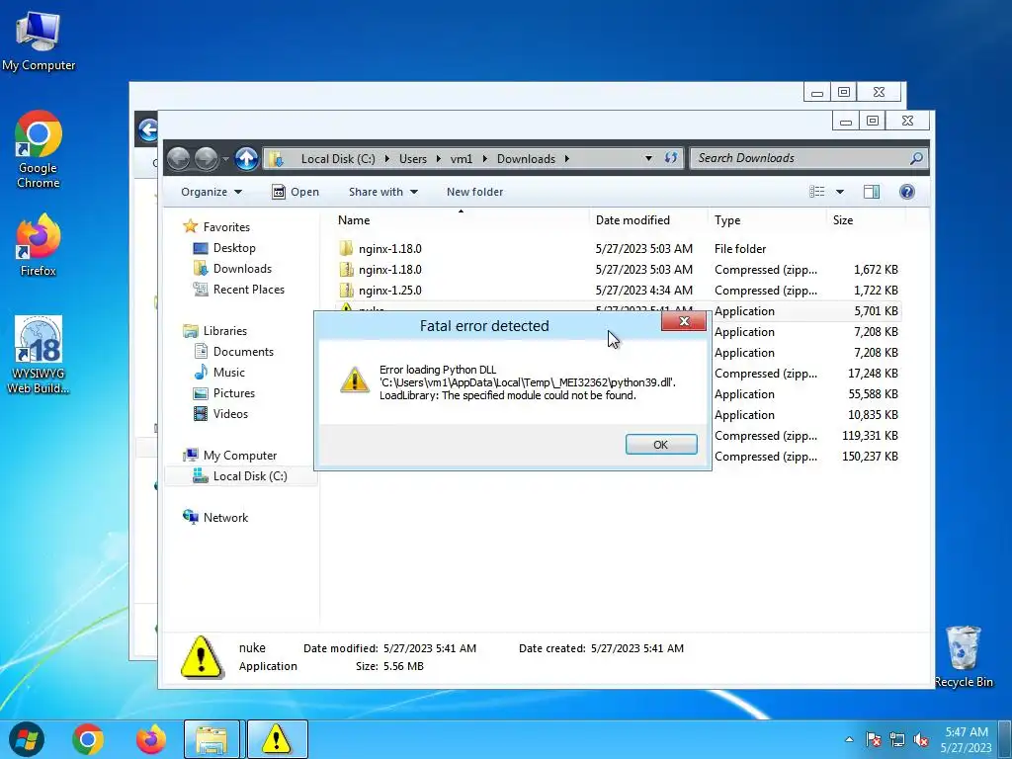Sort by Type column header
1012x759 pixels.
[766, 220]
